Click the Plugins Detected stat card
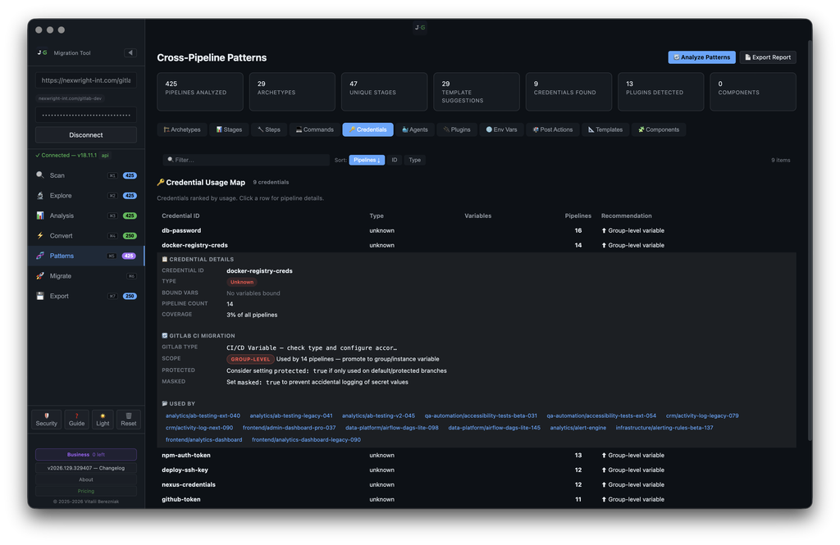Screen dimensions: 840x545 pyautogui.click(x=660, y=92)
